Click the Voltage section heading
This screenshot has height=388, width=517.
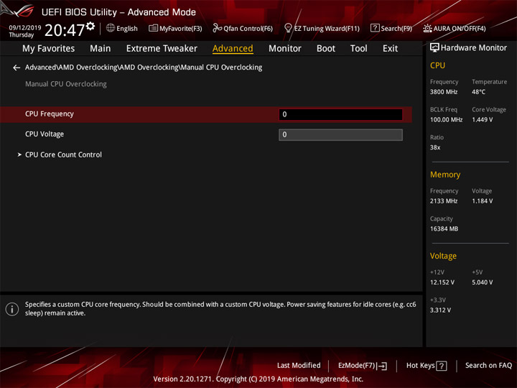[443, 256]
